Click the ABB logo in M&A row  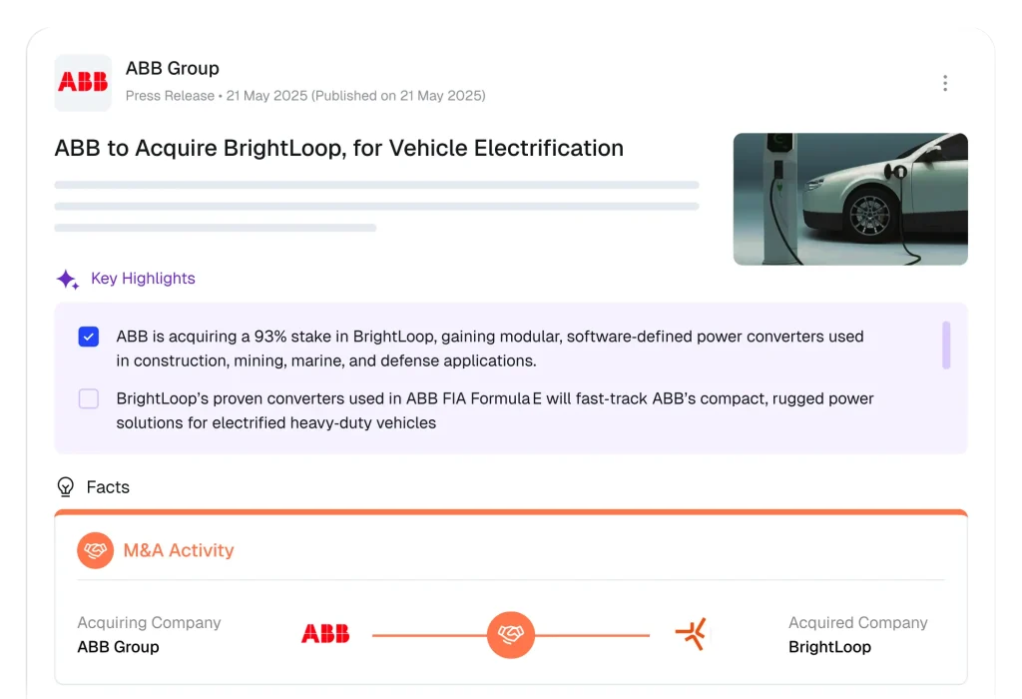(325, 634)
